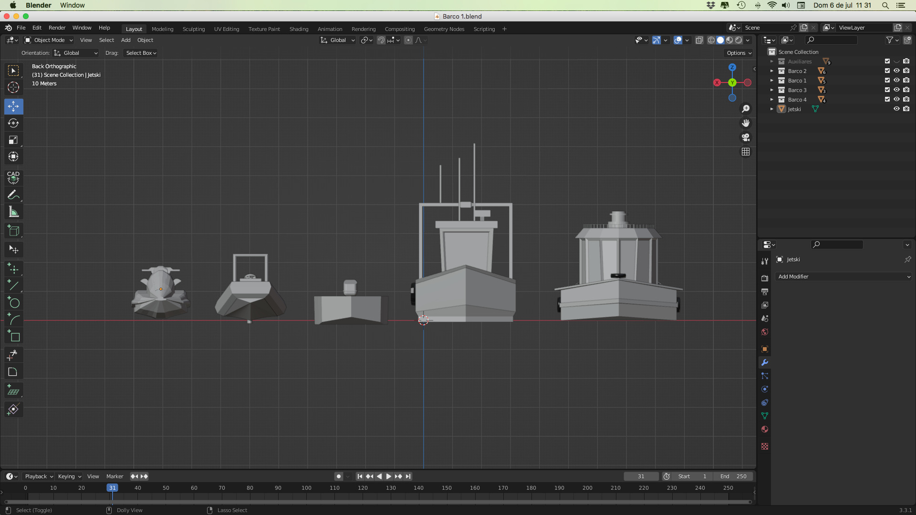Hide Barco 1 collection in viewport

tap(897, 80)
